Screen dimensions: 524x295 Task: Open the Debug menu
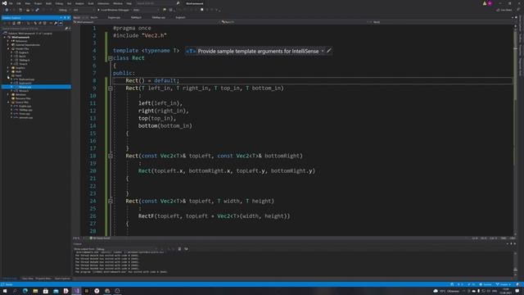(x=59, y=3)
